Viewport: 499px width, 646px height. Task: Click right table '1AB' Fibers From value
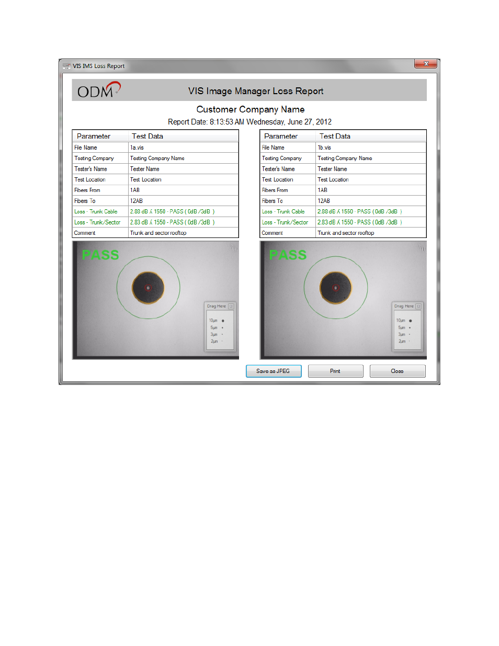322,190
